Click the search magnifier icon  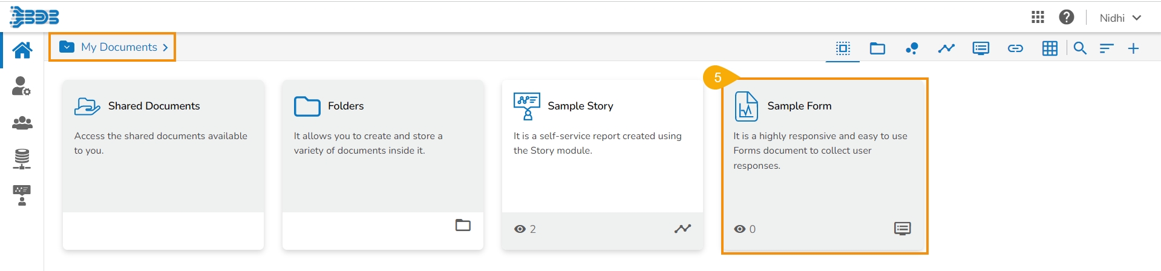click(1080, 48)
